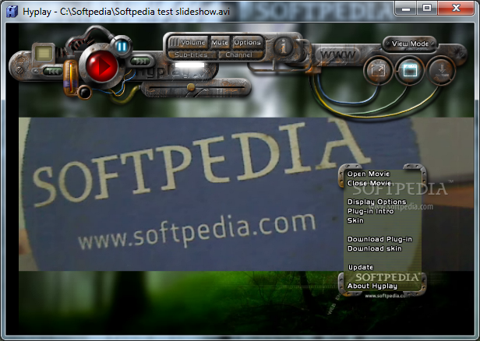Screen dimensions: 480x341
Task: Click the www website button
Action: 338,55
